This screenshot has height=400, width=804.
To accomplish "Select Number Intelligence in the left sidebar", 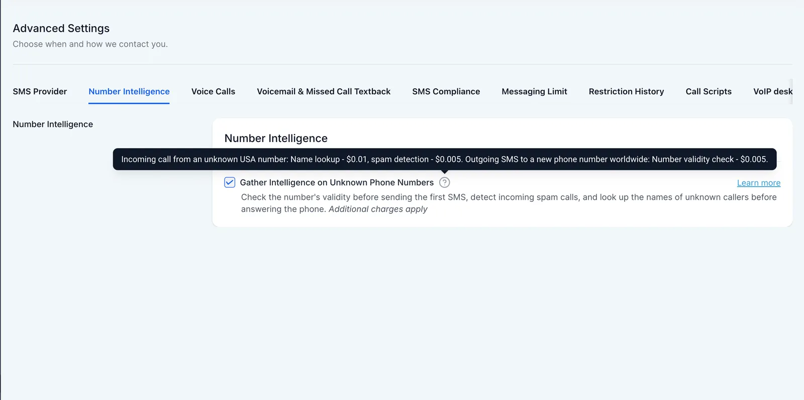I will click(x=53, y=124).
